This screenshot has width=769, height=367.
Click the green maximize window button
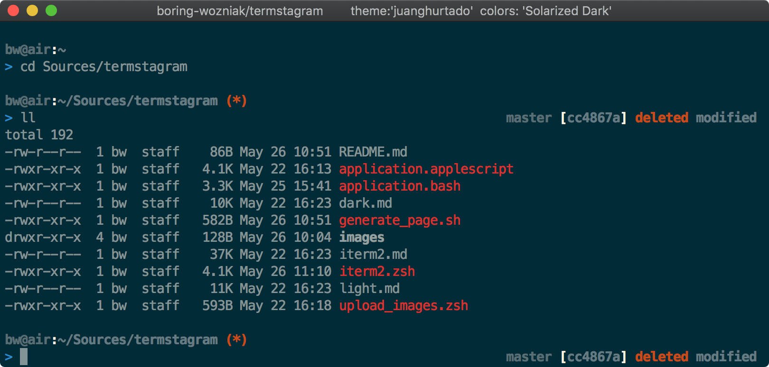(51, 10)
